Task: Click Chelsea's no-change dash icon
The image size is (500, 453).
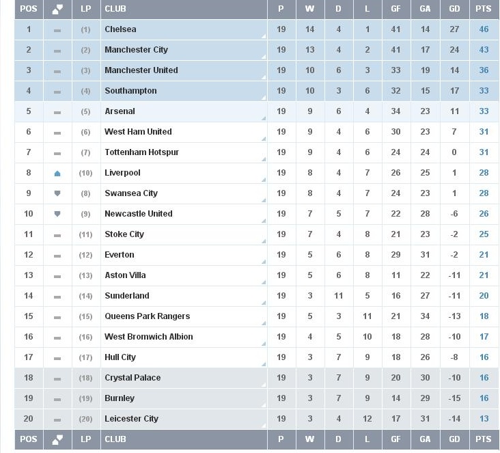Action: [57, 30]
